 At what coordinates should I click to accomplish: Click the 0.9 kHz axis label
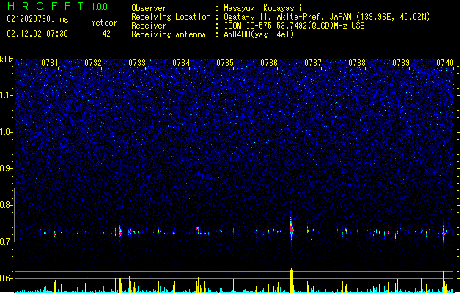(7, 168)
